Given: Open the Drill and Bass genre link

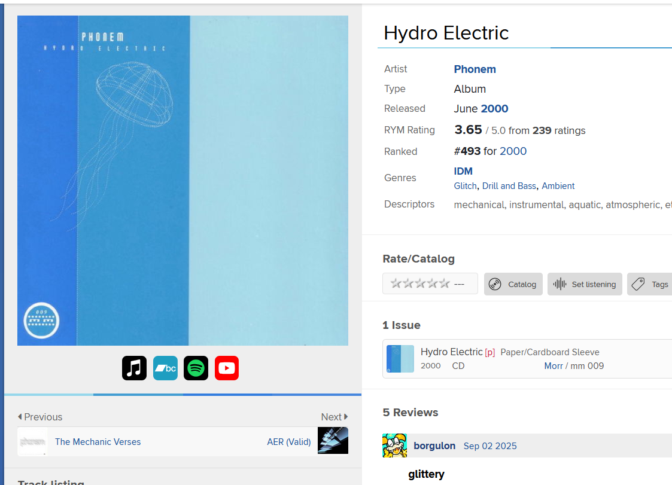Looking at the screenshot, I should 509,186.
